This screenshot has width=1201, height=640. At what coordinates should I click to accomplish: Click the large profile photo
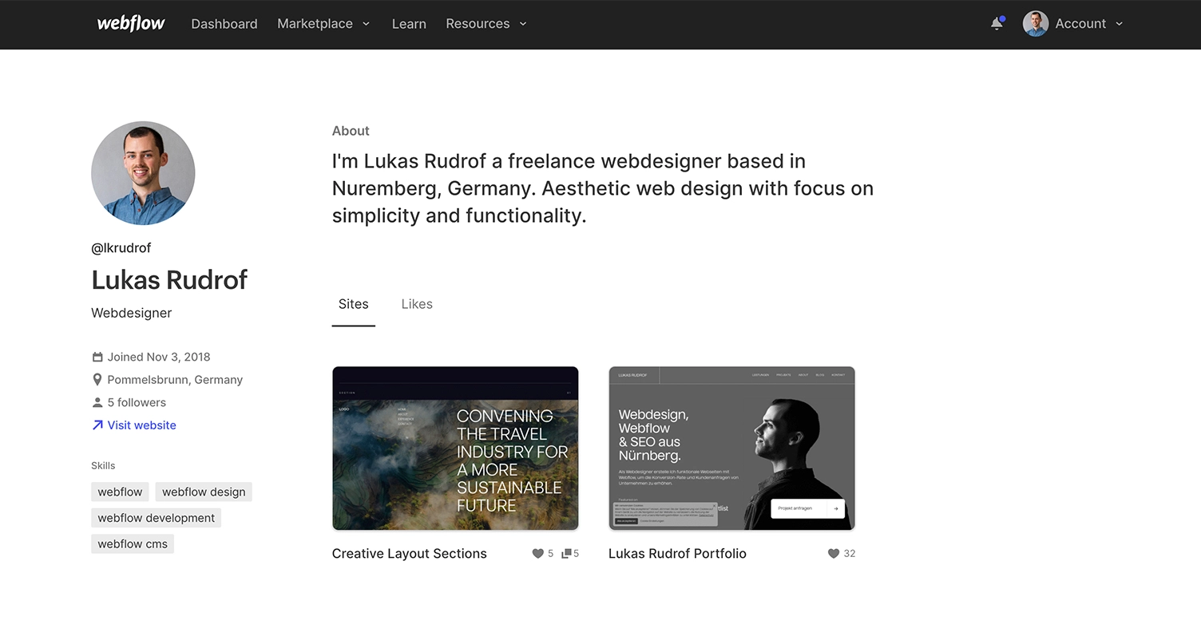(143, 173)
